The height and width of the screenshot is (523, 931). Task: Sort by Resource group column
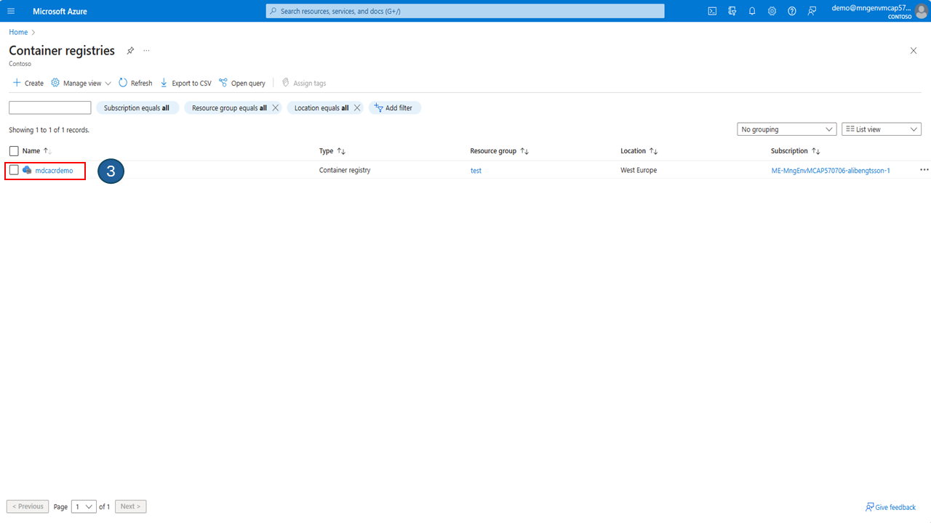(500, 151)
